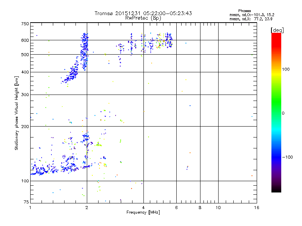Click the green zero-degree band of the colorbar
302x226 pixels.
point(276,113)
